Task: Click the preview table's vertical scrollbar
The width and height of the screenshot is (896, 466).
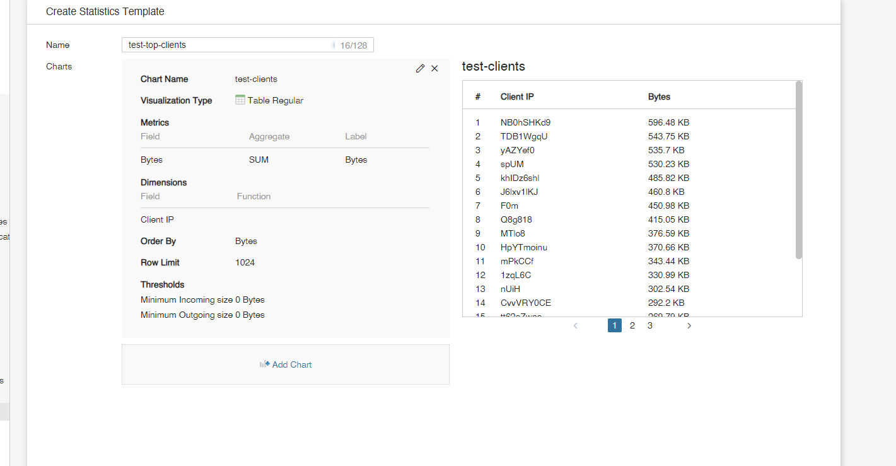Action: pos(798,170)
